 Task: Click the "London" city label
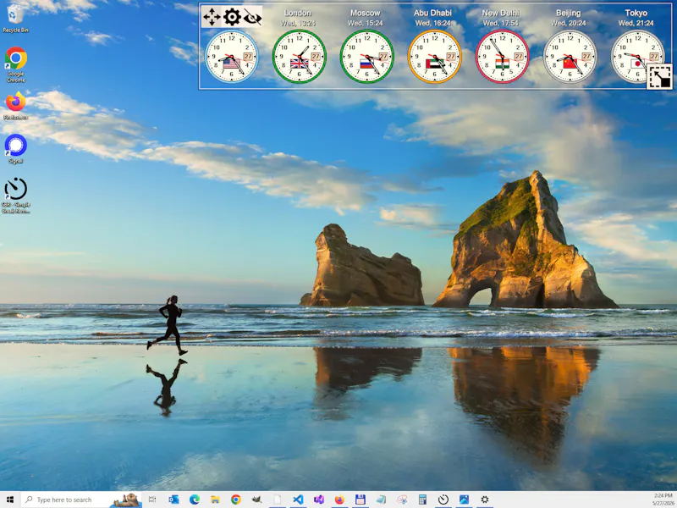tap(298, 13)
